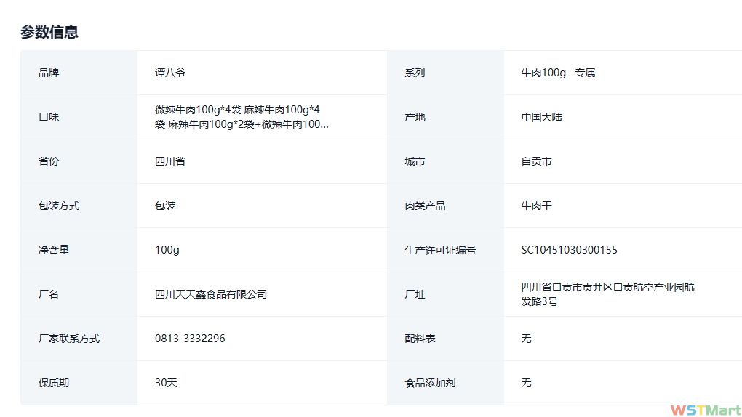Click phone number 0813-3332296
The image size is (742, 417).
pyautogui.click(x=190, y=339)
